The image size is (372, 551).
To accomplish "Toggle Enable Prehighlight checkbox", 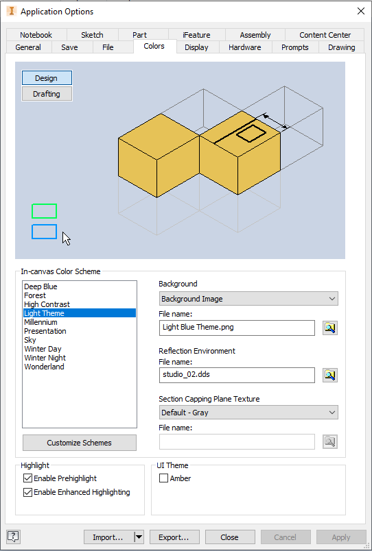I will (27, 478).
